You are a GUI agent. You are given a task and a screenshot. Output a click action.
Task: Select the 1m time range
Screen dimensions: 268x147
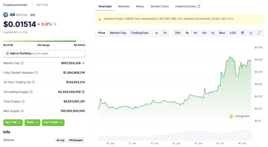pos(195,33)
